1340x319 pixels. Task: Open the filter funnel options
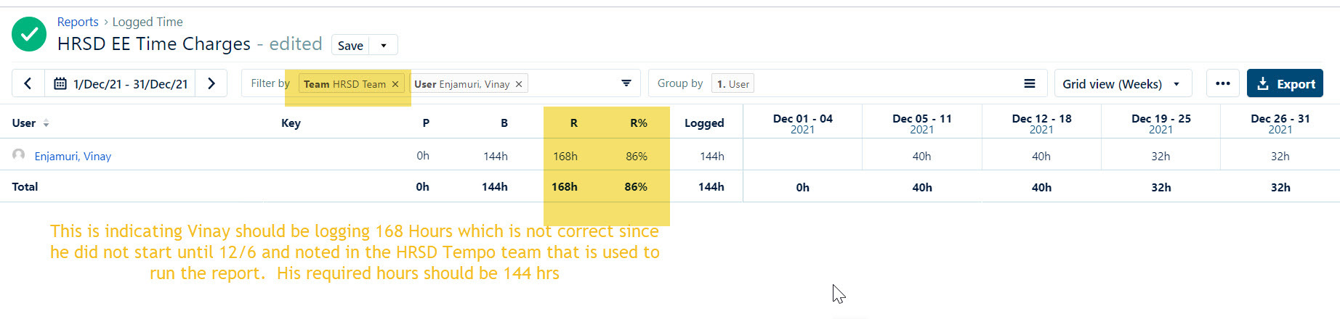[626, 83]
